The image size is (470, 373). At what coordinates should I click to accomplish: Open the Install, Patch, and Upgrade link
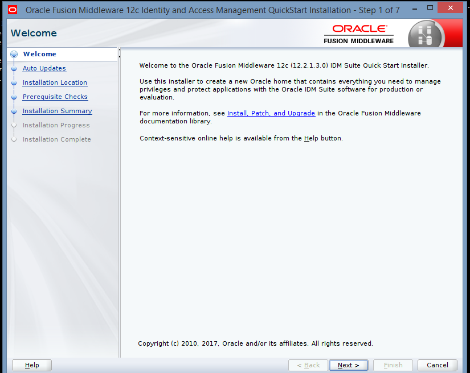point(271,113)
